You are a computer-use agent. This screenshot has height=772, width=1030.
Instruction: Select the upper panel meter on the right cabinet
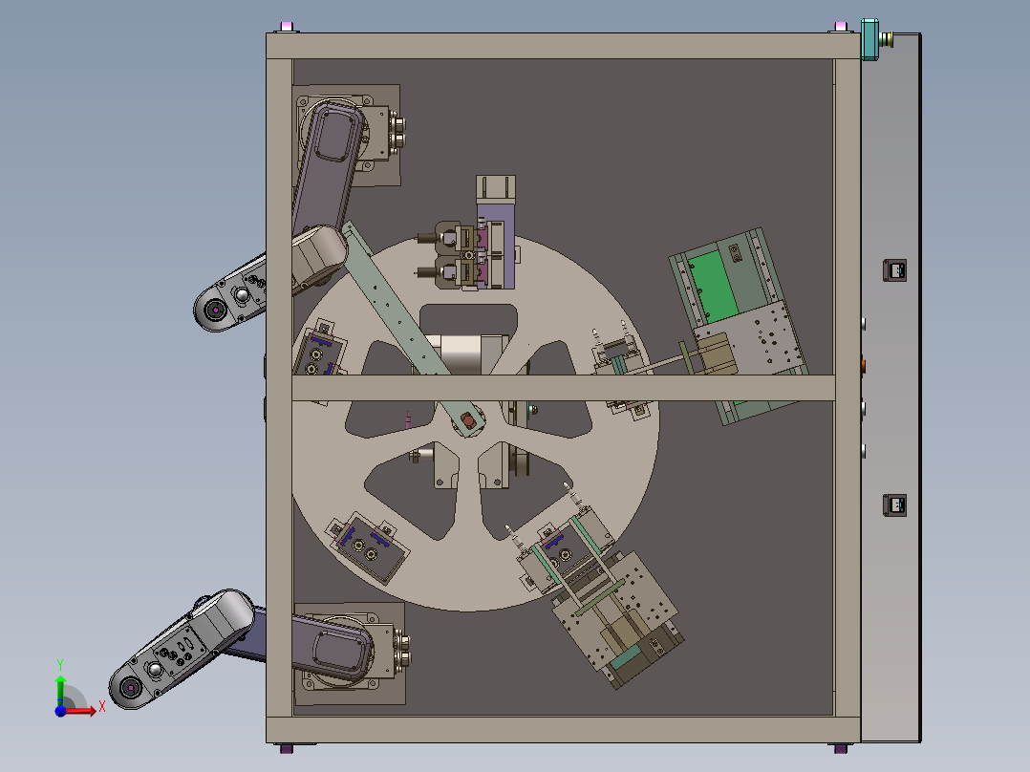click(x=894, y=270)
